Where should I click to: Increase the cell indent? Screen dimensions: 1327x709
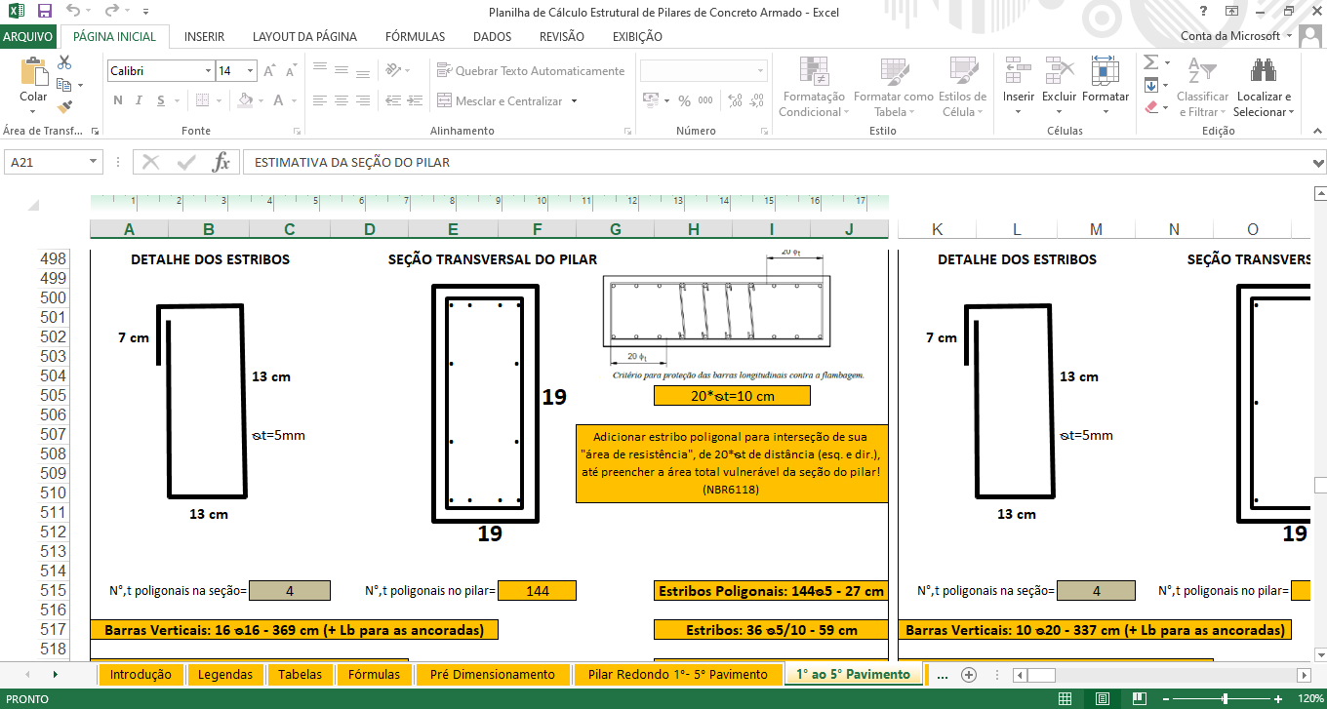(416, 100)
